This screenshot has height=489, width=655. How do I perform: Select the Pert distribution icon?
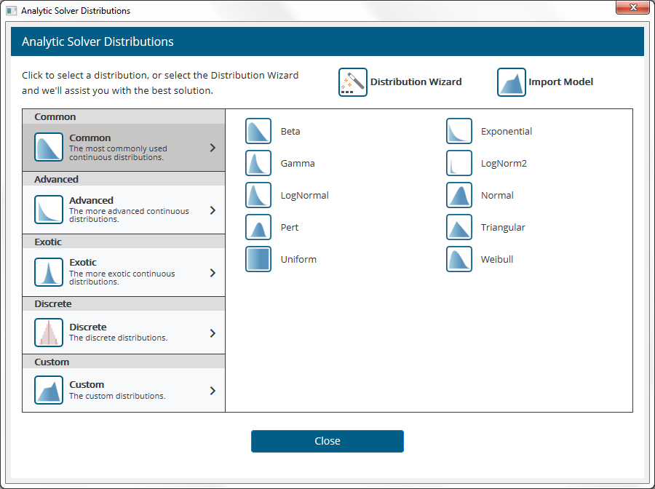pyautogui.click(x=257, y=227)
